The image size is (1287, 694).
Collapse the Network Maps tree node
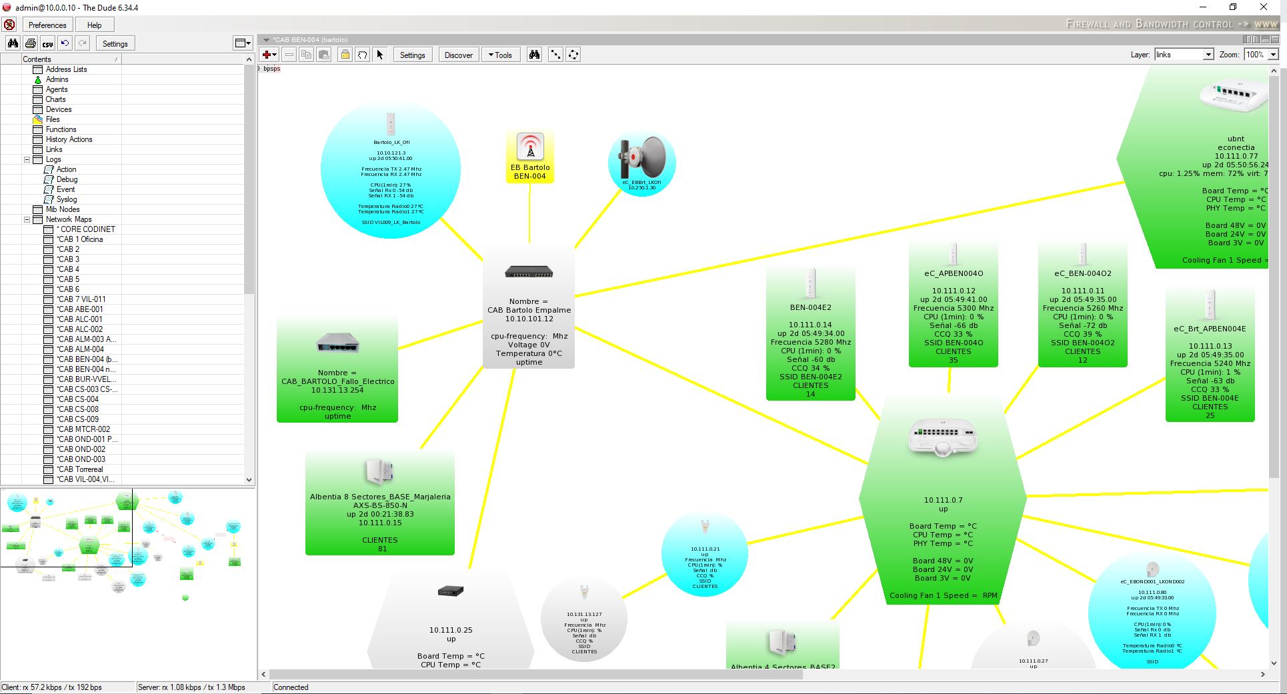(x=27, y=219)
